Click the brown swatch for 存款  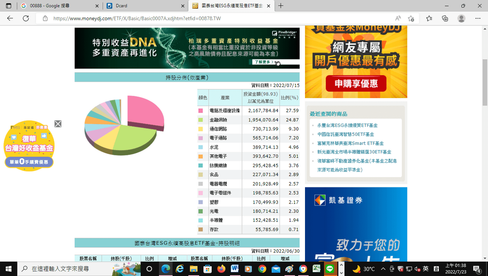(200, 230)
